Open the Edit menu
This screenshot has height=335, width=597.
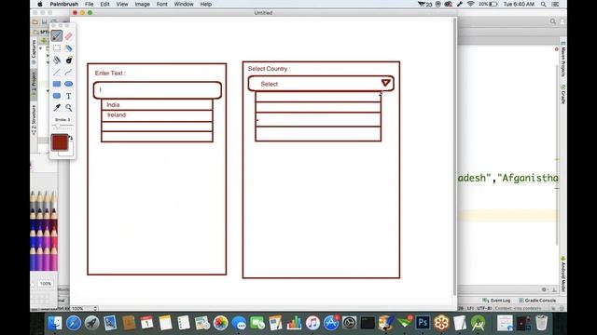click(104, 4)
